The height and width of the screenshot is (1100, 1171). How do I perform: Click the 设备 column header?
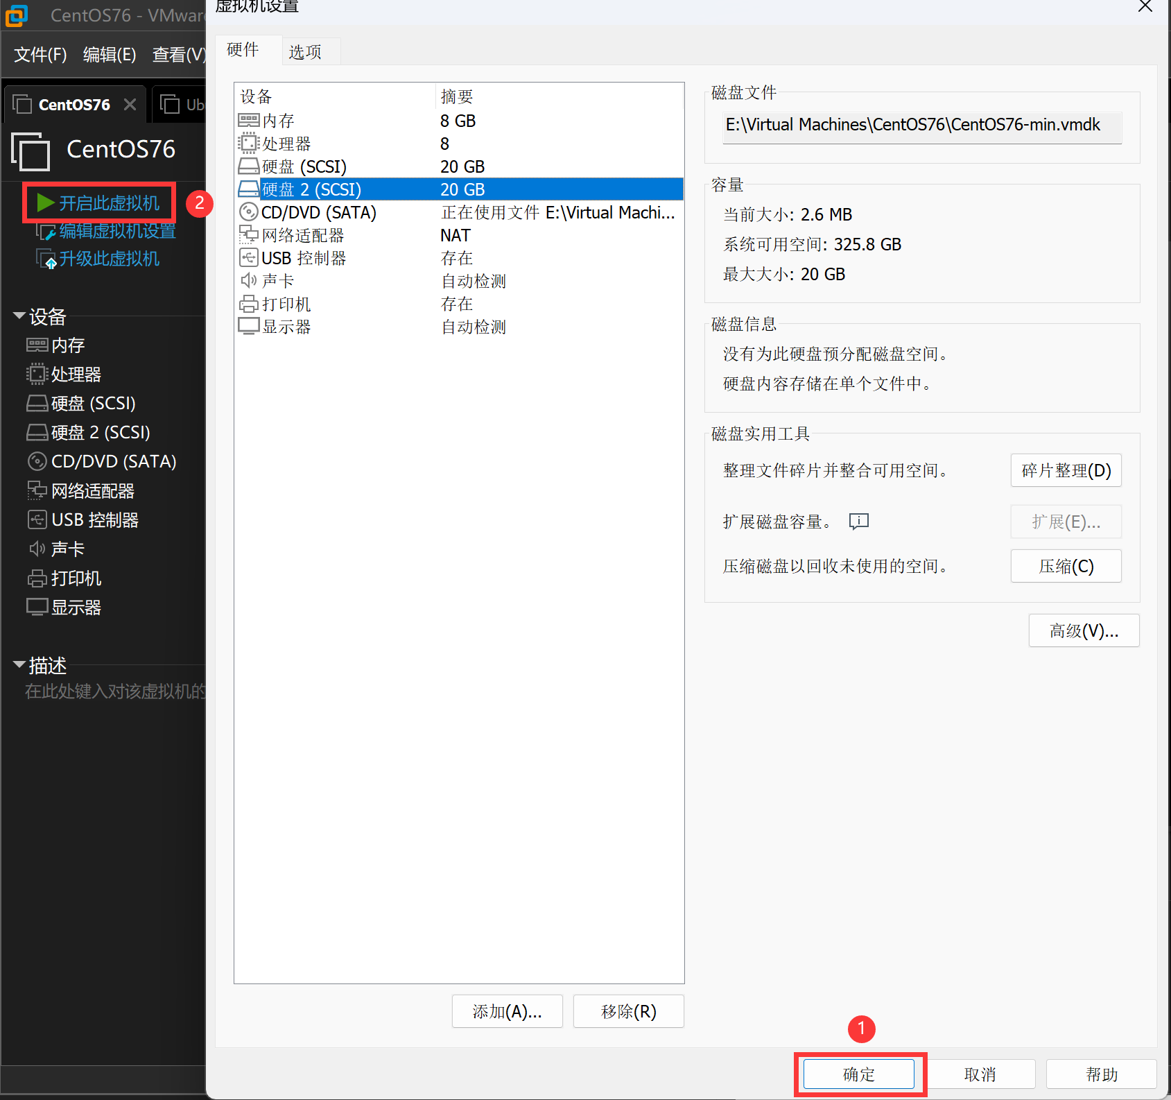335,96
